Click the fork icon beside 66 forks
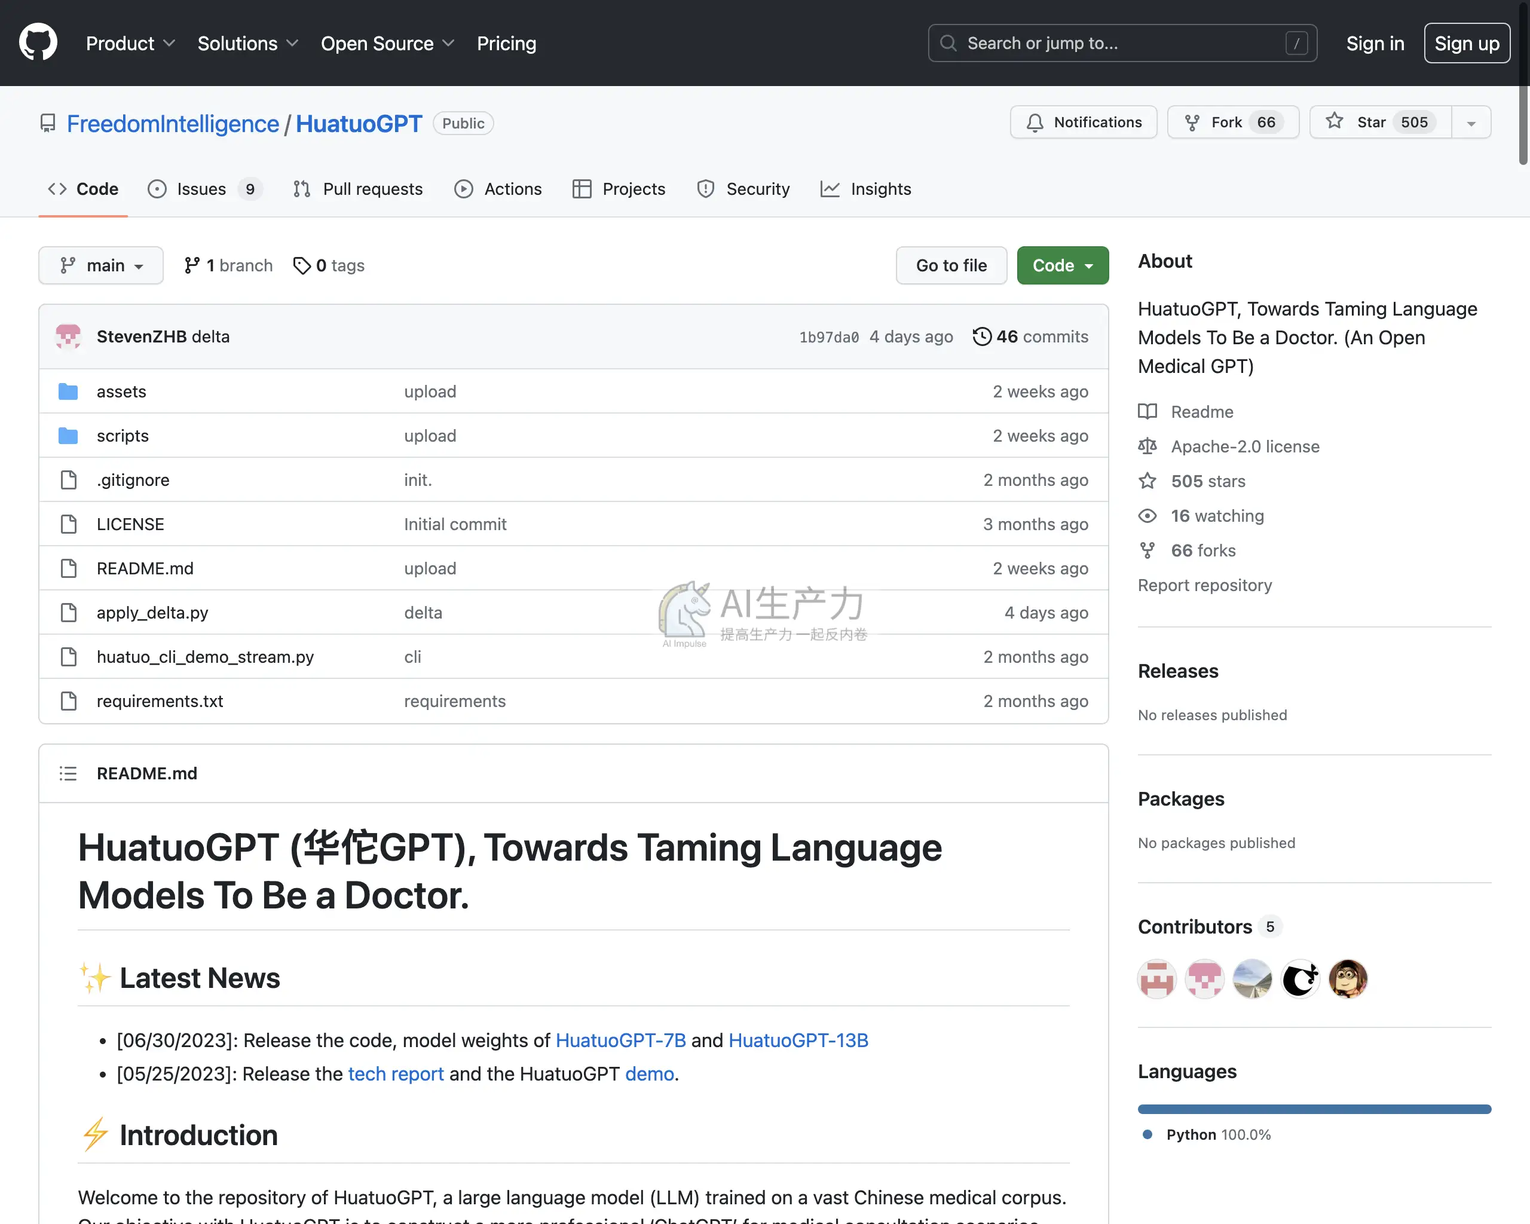The width and height of the screenshot is (1530, 1224). tap(1147, 550)
